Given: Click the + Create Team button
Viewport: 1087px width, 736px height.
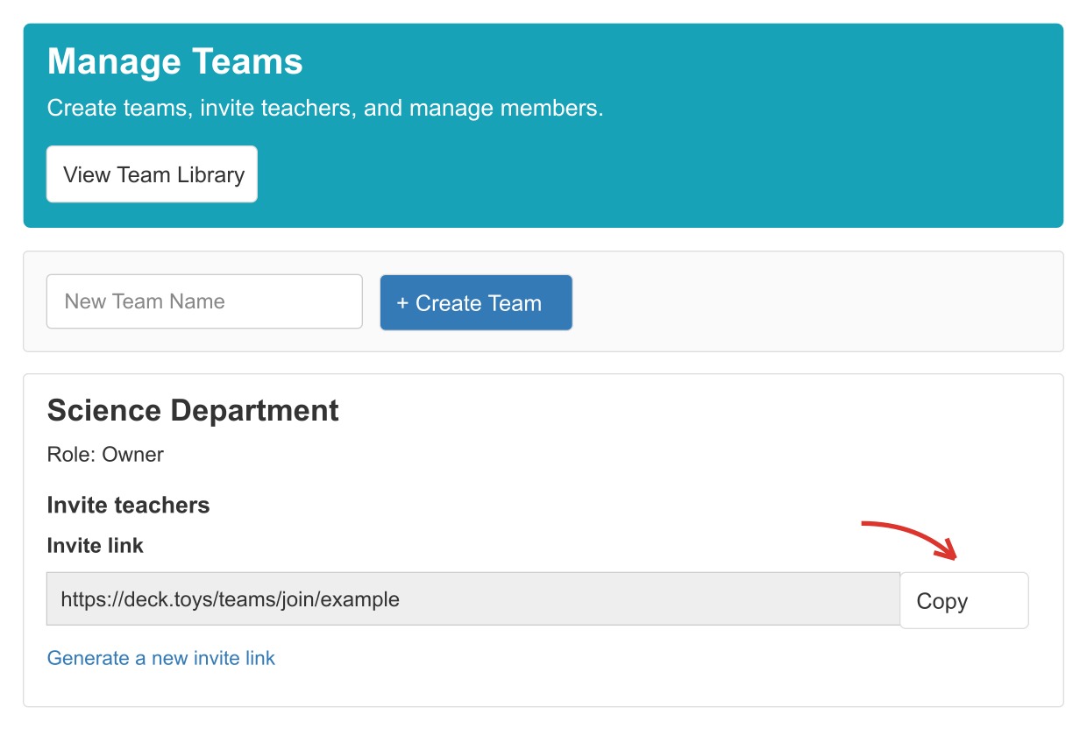Looking at the screenshot, I should pos(476,302).
